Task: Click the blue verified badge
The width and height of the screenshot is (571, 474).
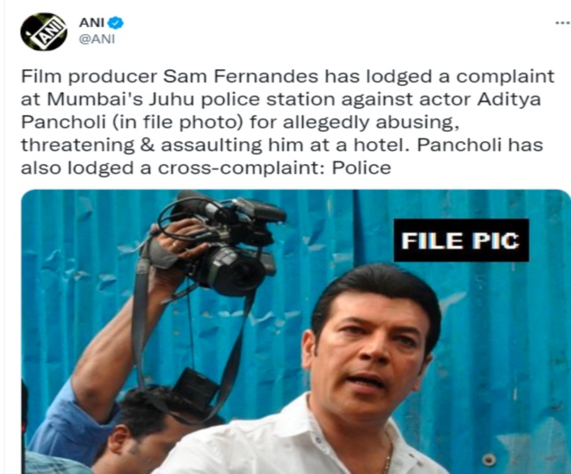Action: click(117, 23)
